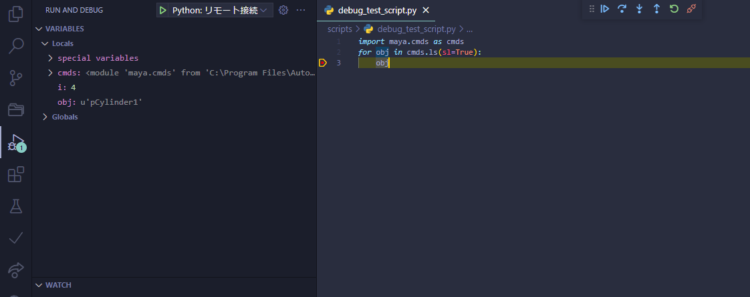Open the Source Control view
This screenshot has width=750, height=297.
15,78
